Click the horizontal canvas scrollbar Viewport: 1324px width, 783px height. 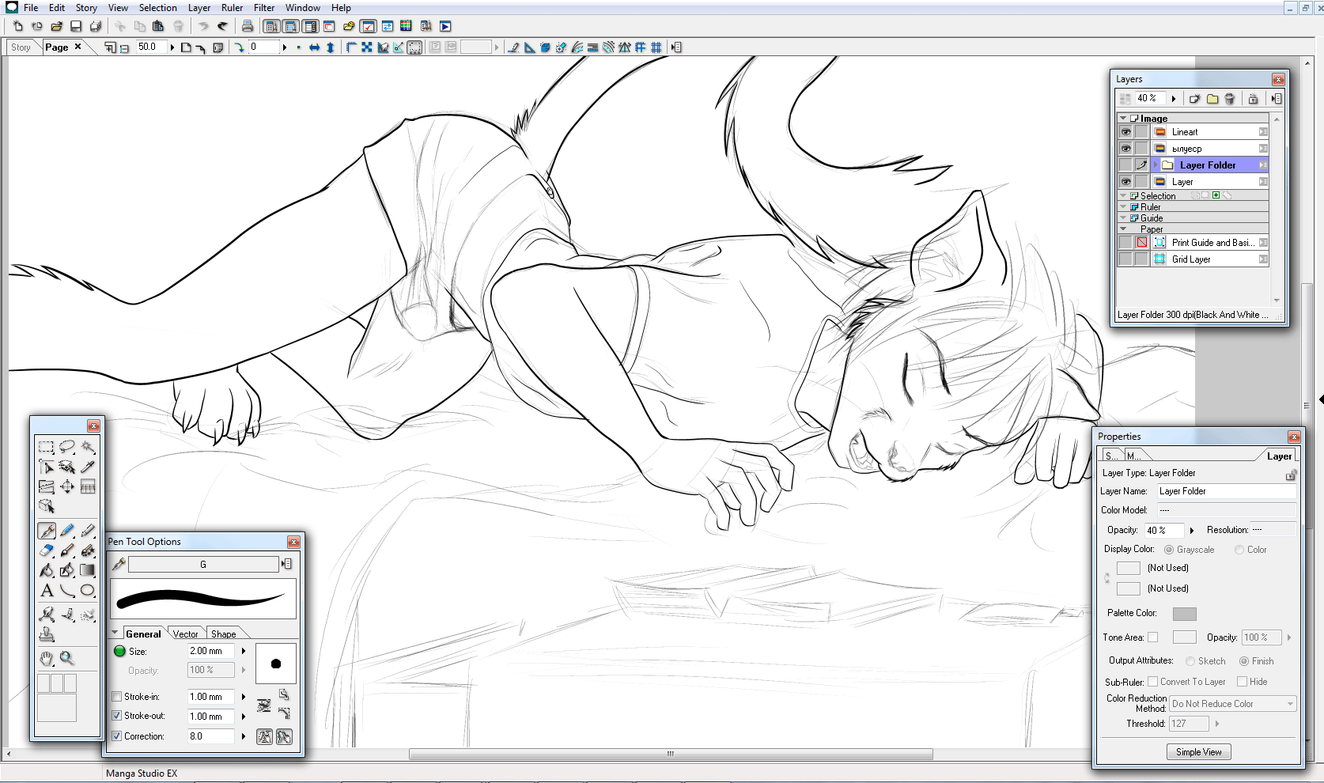671,754
